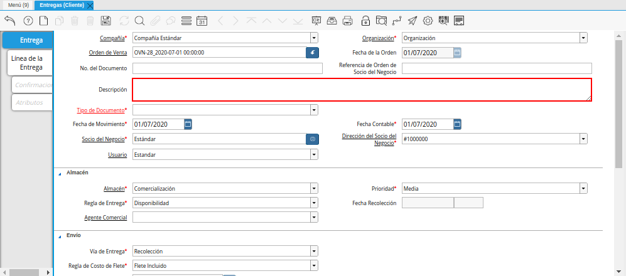Collapse the Almacén section
The width and height of the screenshot is (626, 276).
click(x=60, y=172)
